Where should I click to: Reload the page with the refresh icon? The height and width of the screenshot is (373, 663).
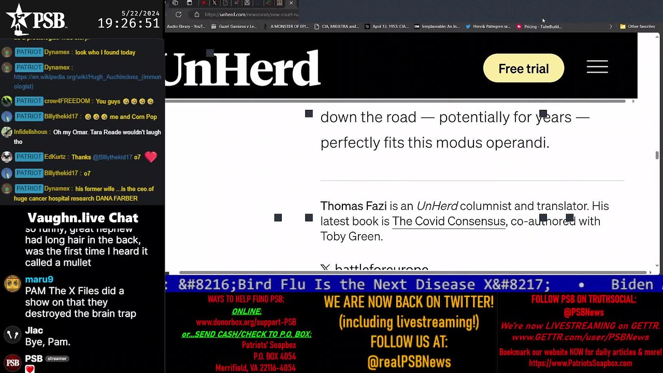(178, 15)
